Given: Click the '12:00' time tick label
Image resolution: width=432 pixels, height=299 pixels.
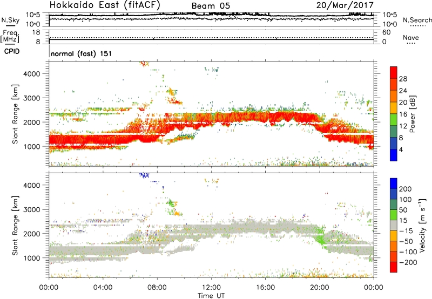Looking at the screenshot, I should (x=211, y=288).
